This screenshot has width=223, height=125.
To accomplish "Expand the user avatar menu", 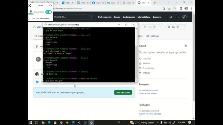I will pyautogui.click(x=184, y=17).
